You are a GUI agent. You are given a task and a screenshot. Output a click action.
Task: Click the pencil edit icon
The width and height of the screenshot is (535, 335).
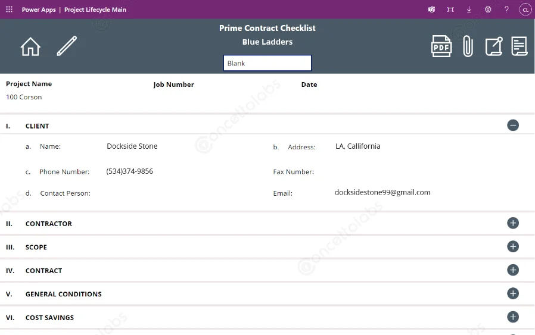pos(67,46)
